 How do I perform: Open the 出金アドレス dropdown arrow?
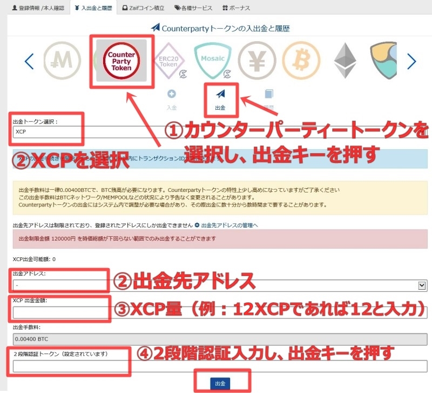(422, 285)
